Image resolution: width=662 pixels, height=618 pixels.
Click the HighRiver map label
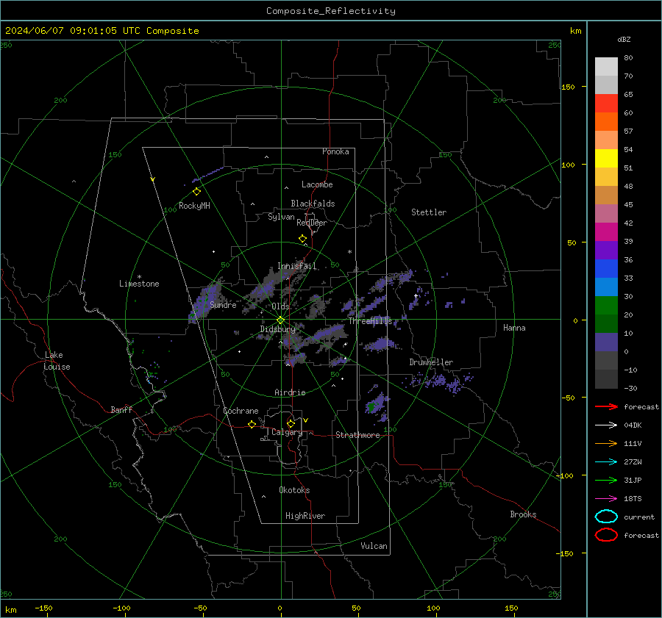pyautogui.click(x=305, y=516)
